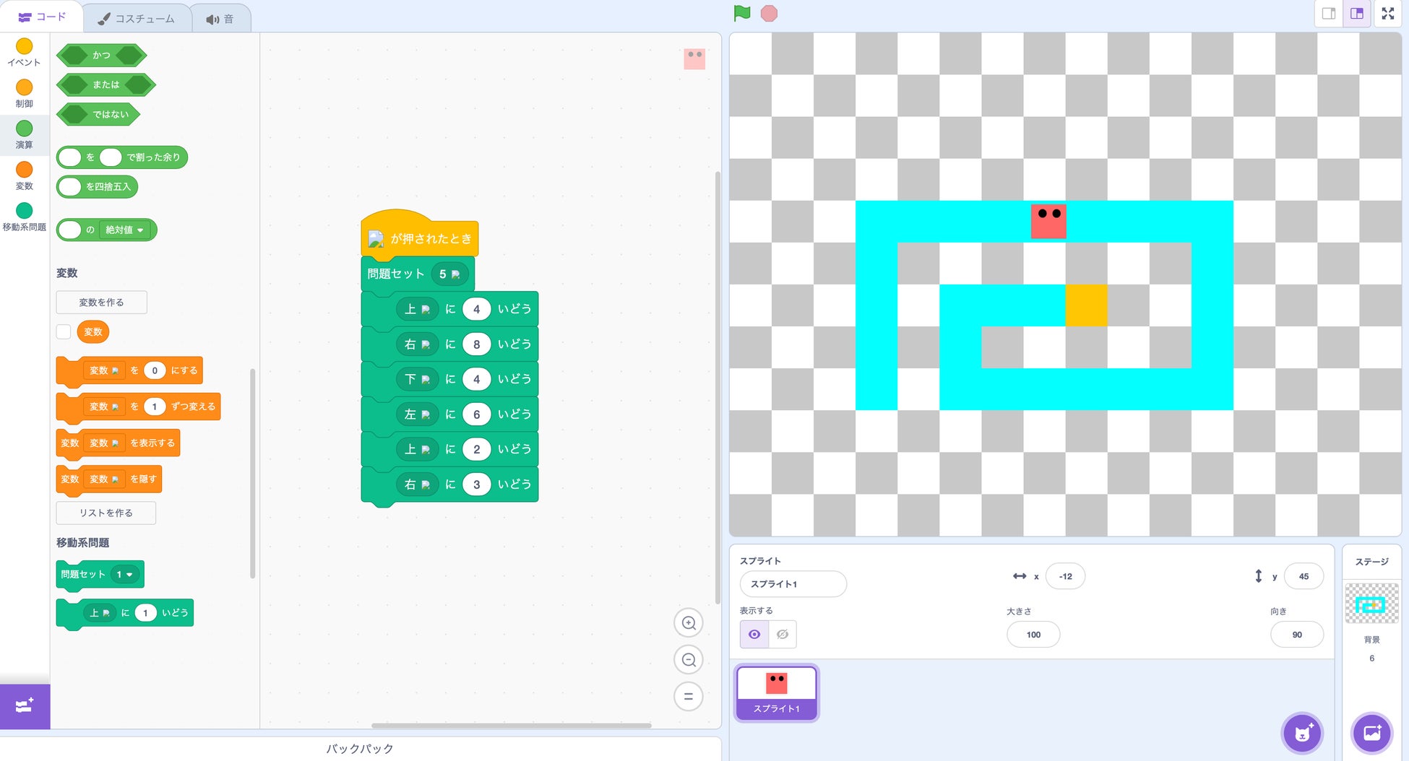The width and height of the screenshot is (1409, 761).
Task: Select the 移動系問題 block category
Action: click(x=25, y=217)
